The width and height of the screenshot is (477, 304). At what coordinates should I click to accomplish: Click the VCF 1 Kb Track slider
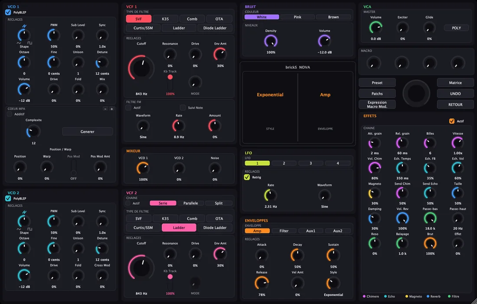pos(170,82)
